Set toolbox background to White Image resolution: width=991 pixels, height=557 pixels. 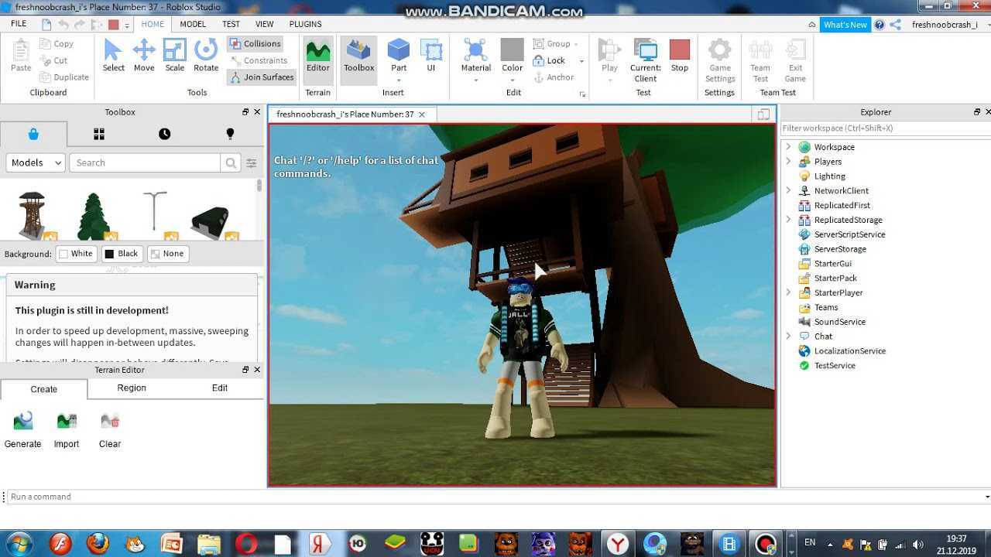click(76, 254)
